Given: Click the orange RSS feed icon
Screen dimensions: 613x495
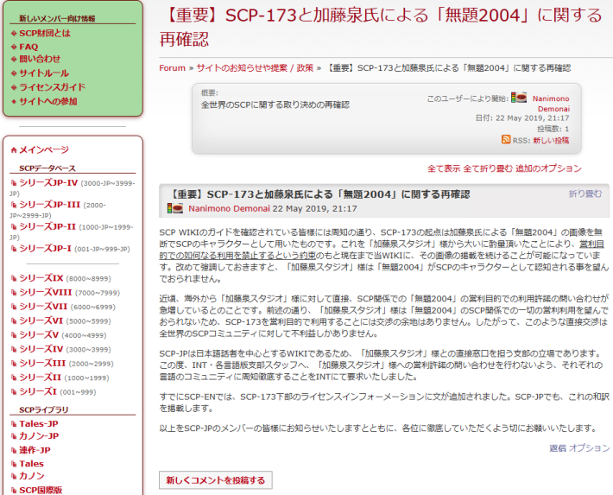Looking at the screenshot, I should pyautogui.click(x=506, y=140).
